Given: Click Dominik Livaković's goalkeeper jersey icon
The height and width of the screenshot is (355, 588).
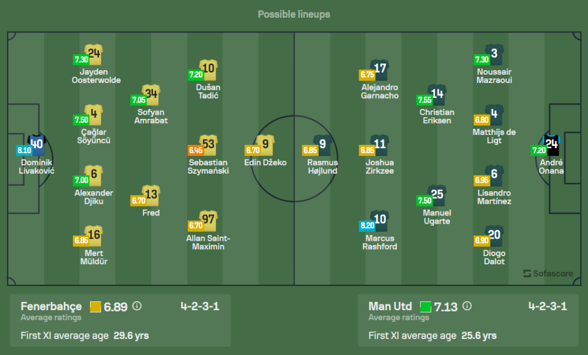Looking at the screenshot, I should pyautogui.click(x=36, y=144).
